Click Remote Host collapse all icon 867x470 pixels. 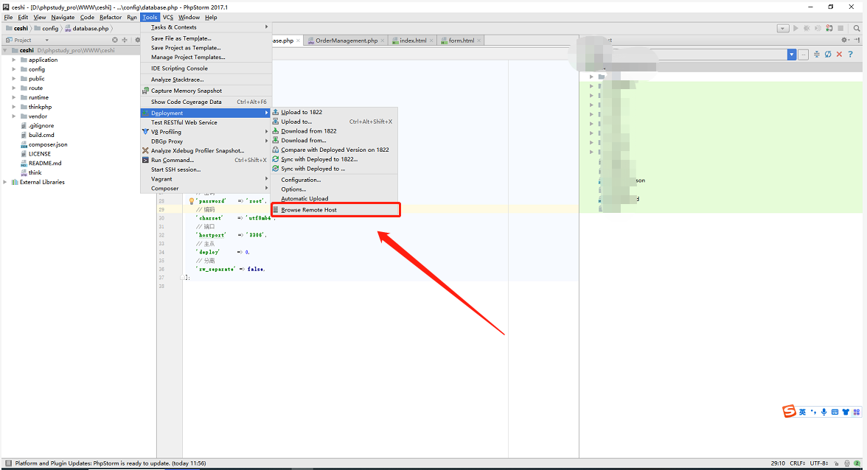pyautogui.click(x=817, y=54)
